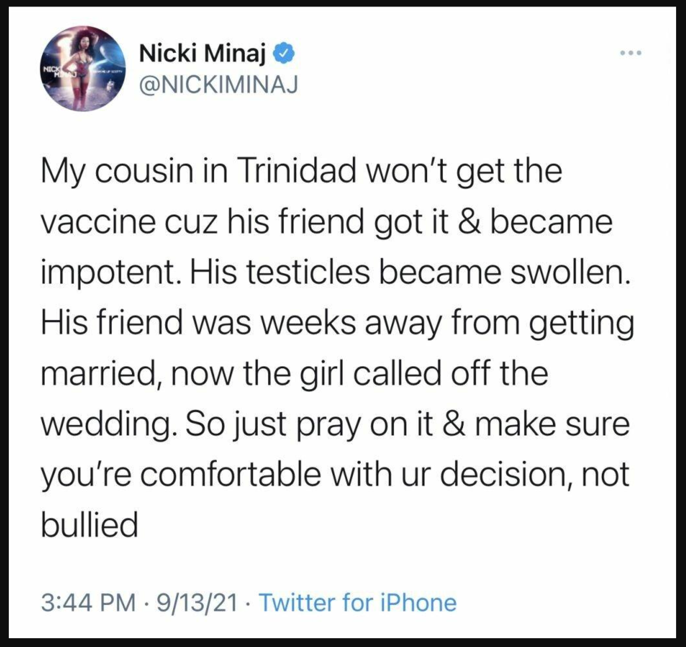Click the word bullied ending the tweet
The width and height of the screenshot is (686, 647).
click(90, 525)
